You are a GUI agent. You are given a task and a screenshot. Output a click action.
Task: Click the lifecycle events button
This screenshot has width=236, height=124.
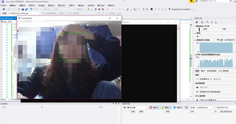50,13
